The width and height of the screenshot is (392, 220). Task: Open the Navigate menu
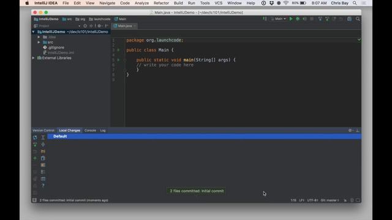pyautogui.click(x=107, y=3)
